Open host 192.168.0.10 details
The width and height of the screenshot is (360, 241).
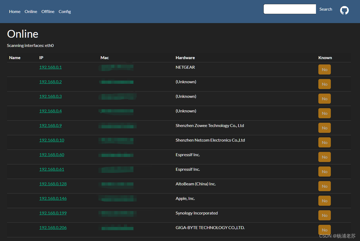point(52,140)
